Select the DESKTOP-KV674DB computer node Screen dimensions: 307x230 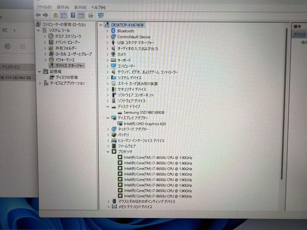click(x=128, y=25)
